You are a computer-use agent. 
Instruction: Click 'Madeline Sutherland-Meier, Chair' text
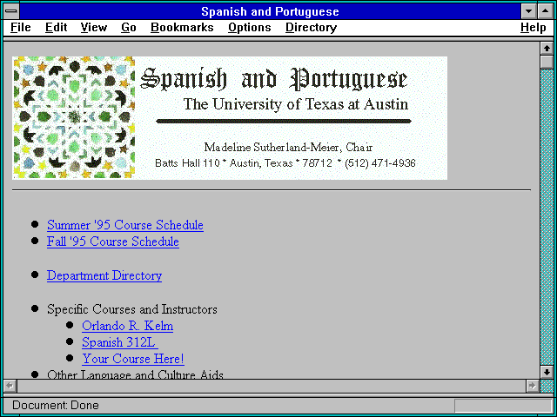click(x=288, y=147)
